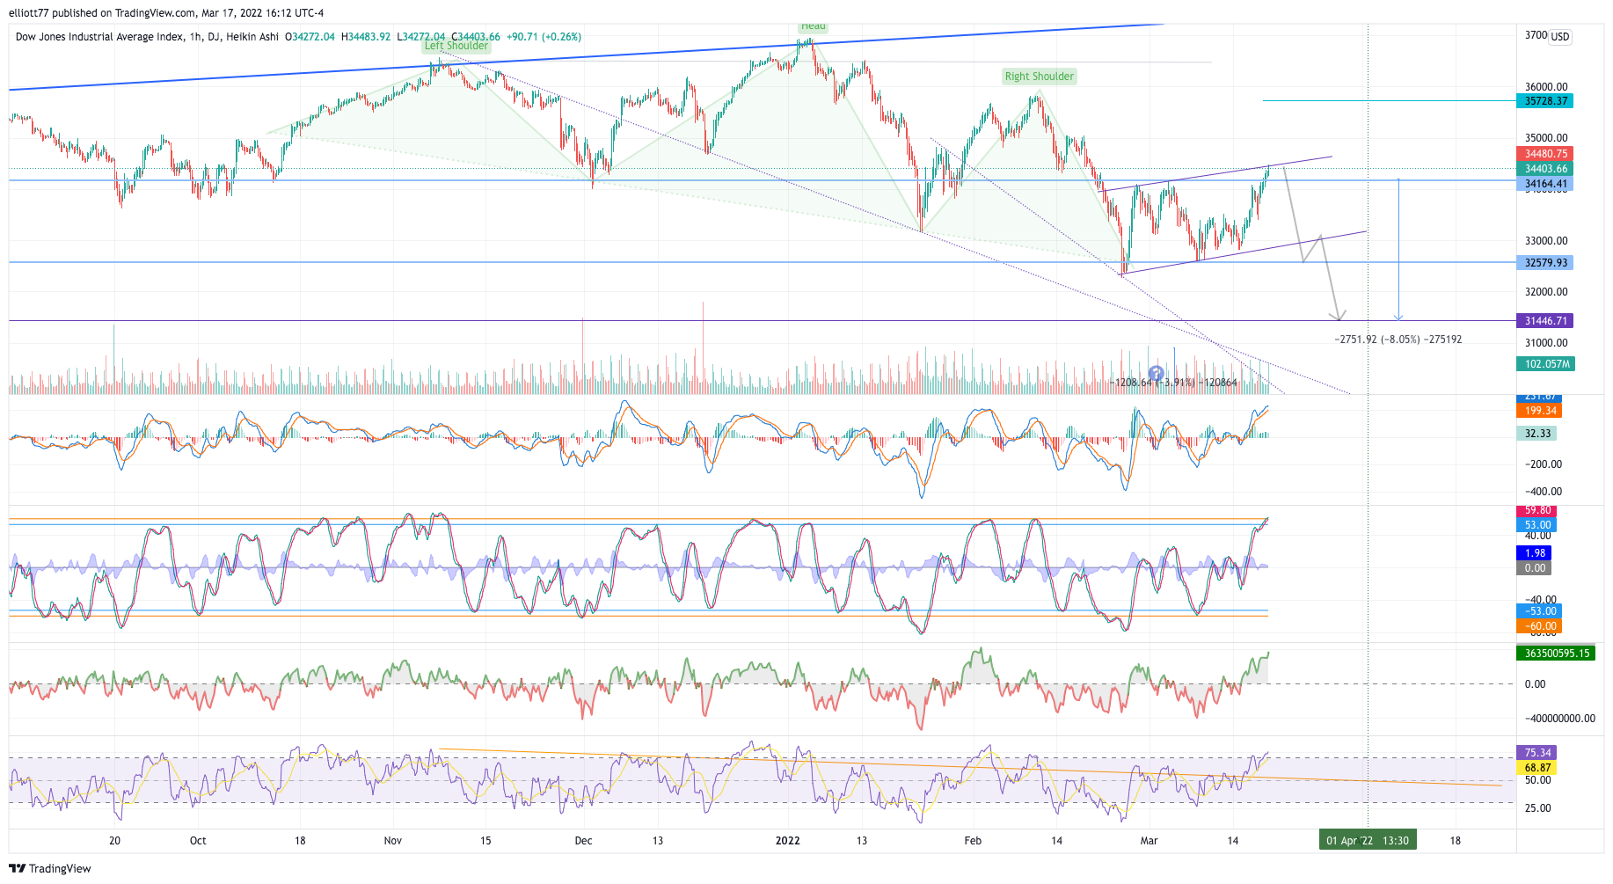Click the yellow 68.87 RSI average label
Screen dimensions: 1613x884
[x=1536, y=768]
